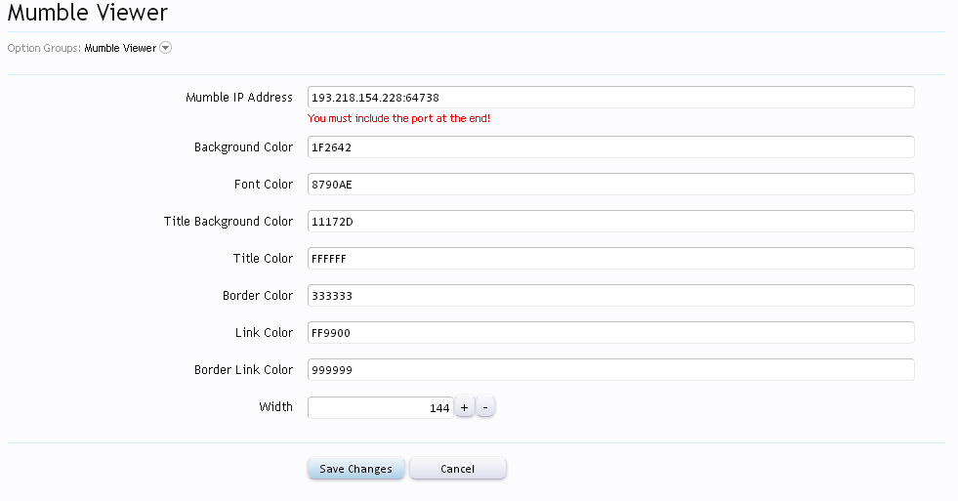Open the Option Groups dropdown arrow

coord(166,48)
